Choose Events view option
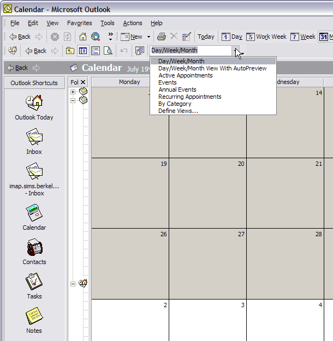 point(213,82)
